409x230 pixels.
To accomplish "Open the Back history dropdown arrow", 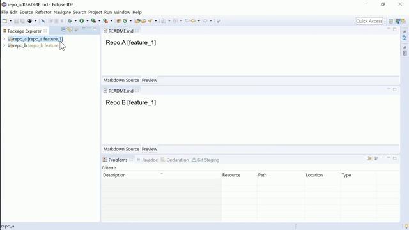I will click(x=199, y=21).
